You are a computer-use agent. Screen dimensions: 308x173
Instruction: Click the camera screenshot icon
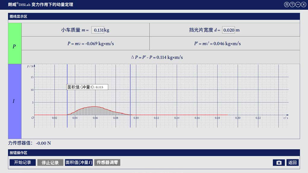pyautogui.click(x=279, y=163)
